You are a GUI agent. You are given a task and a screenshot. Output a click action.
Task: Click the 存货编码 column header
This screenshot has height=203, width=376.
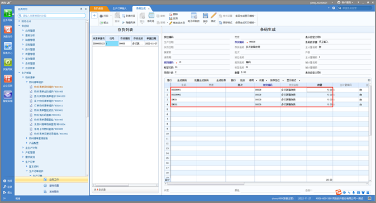(268, 85)
